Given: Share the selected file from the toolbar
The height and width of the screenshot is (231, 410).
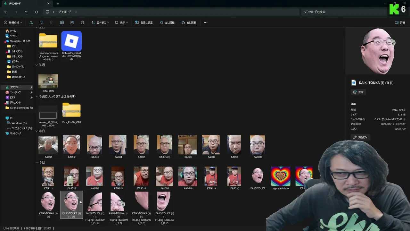Looking at the screenshot, I should (x=72, y=22).
